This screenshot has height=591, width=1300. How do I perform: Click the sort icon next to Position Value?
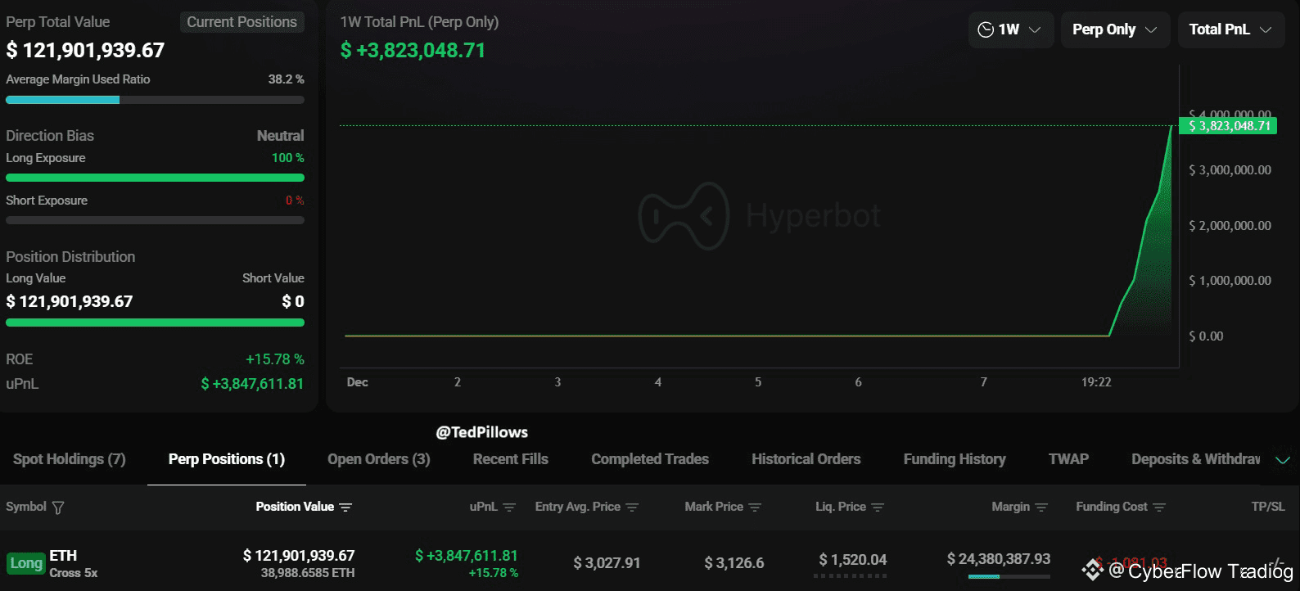tap(347, 508)
